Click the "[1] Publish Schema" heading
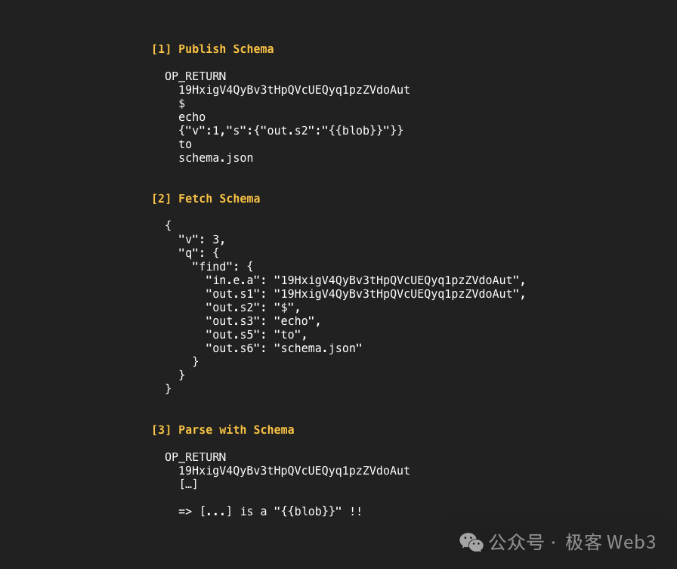 pos(212,49)
